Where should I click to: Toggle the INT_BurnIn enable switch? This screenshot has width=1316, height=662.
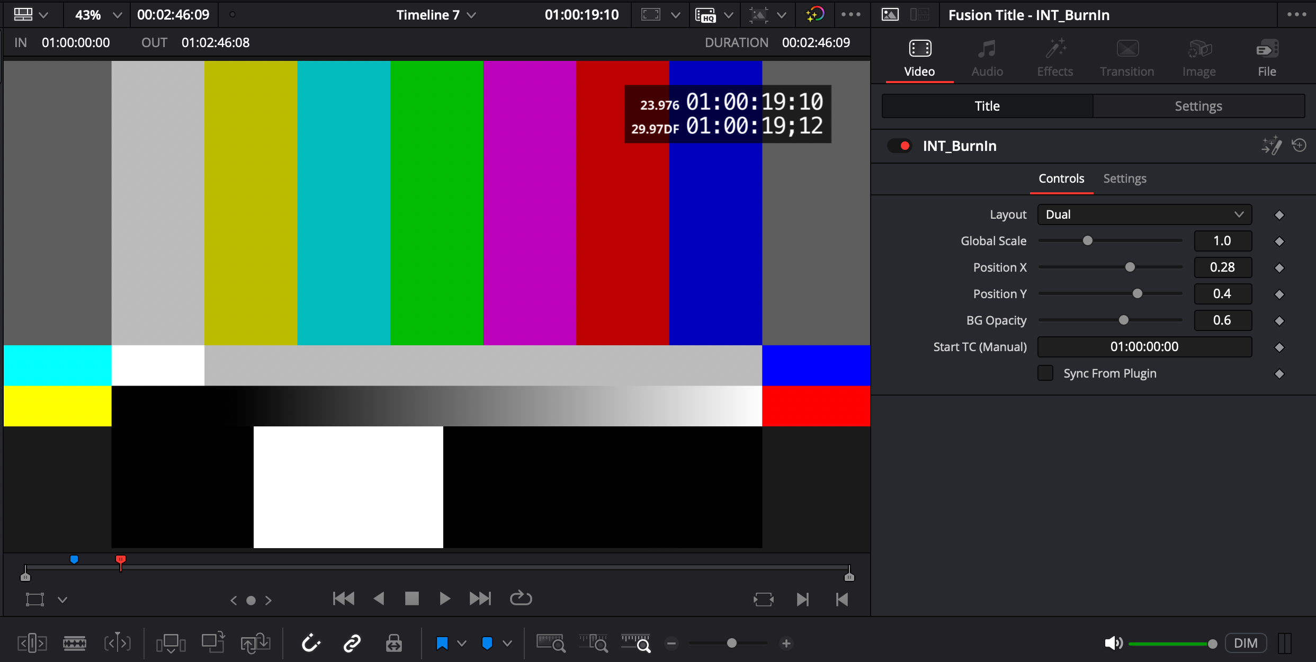900,146
